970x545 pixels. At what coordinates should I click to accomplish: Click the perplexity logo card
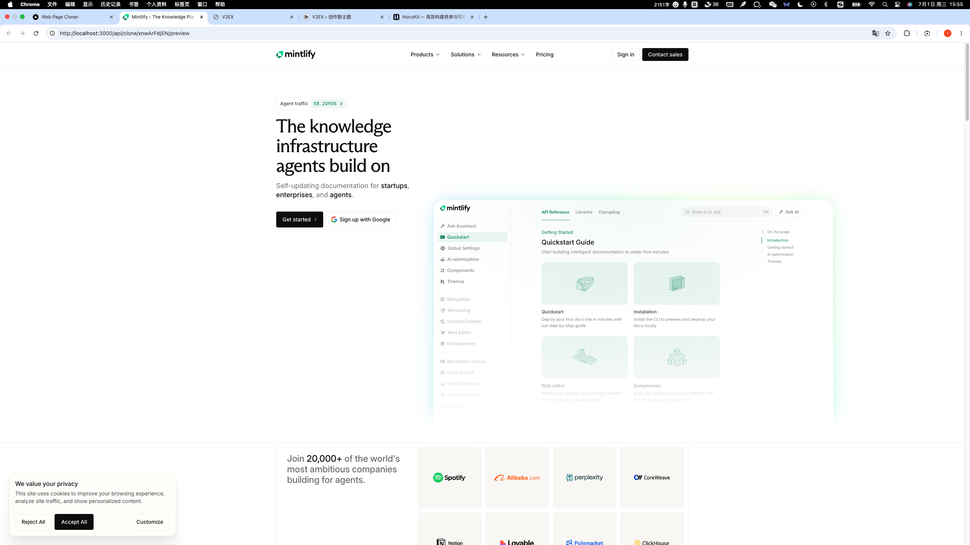[584, 478]
